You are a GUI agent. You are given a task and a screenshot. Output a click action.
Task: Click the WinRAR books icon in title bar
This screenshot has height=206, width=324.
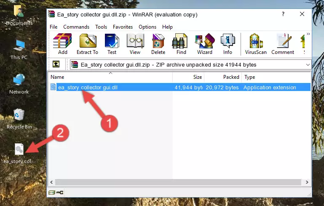[x=51, y=14]
